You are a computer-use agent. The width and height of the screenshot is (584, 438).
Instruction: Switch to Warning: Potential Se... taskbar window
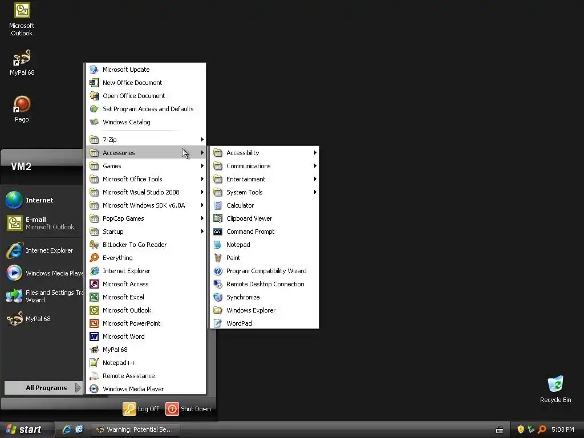(x=136, y=429)
